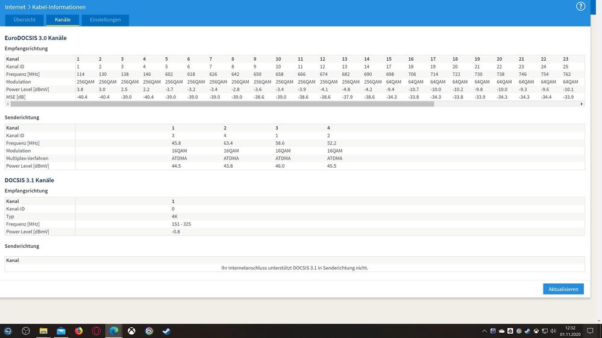Click the OneDrive cloud tray icon

coord(501,331)
